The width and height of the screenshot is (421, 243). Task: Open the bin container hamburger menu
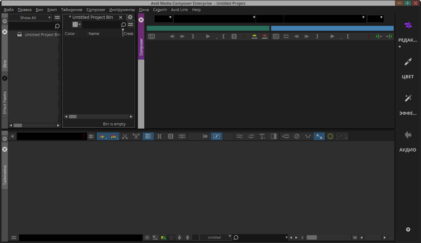click(x=57, y=18)
